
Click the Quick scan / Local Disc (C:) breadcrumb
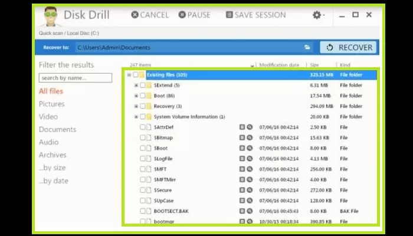(69, 34)
